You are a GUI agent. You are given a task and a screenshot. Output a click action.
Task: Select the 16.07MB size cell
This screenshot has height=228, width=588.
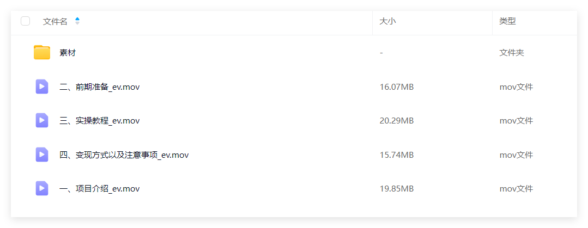click(397, 87)
